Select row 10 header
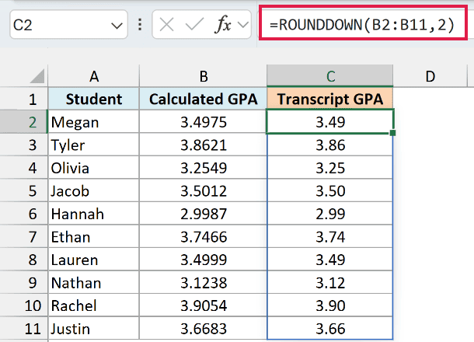Screen dimensions: 474x342 tap(24, 305)
